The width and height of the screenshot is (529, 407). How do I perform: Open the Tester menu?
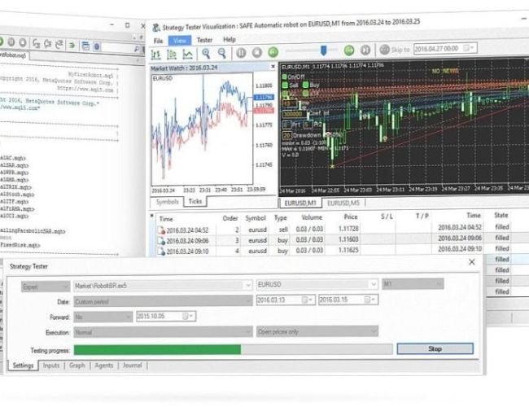[204, 40]
